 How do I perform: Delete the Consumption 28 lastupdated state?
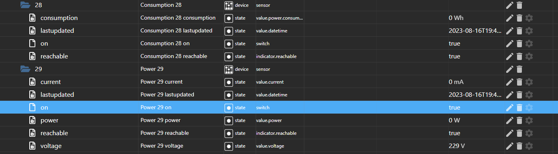519,31
